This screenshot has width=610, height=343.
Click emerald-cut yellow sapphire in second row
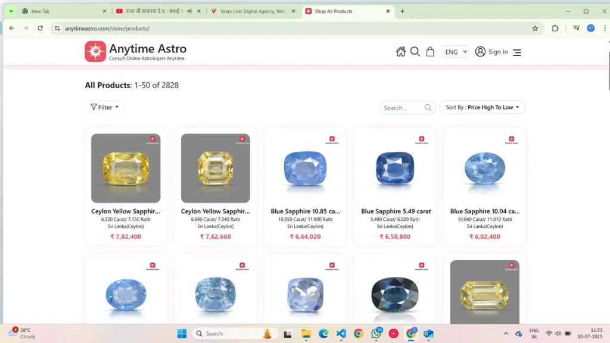(485, 292)
